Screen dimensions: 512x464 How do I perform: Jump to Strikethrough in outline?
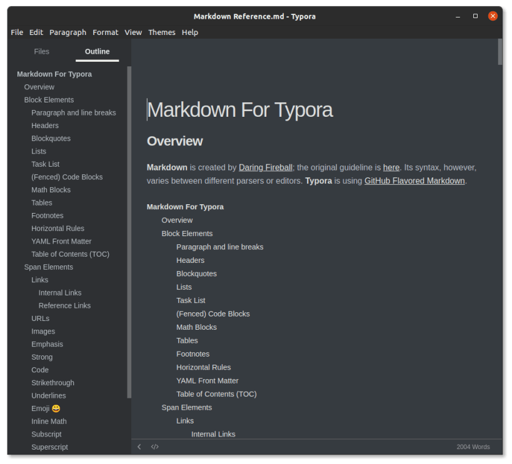tap(53, 383)
